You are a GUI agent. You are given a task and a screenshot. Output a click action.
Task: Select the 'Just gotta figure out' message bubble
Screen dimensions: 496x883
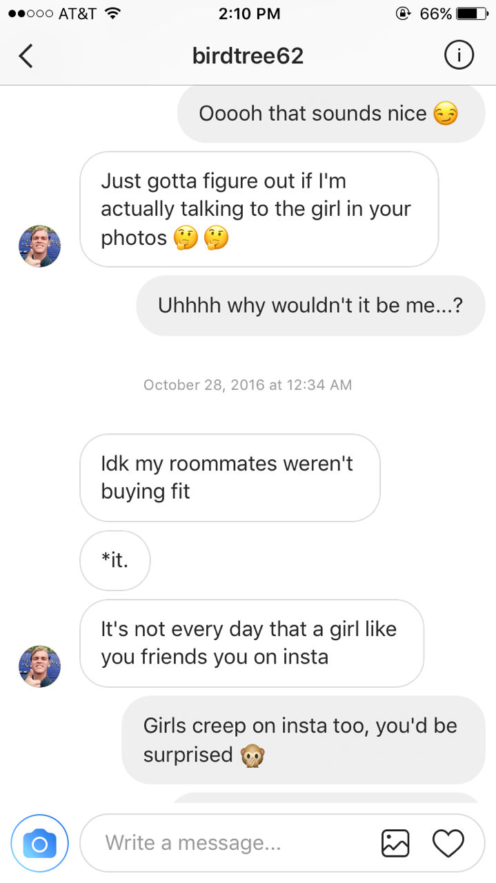(x=259, y=210)
